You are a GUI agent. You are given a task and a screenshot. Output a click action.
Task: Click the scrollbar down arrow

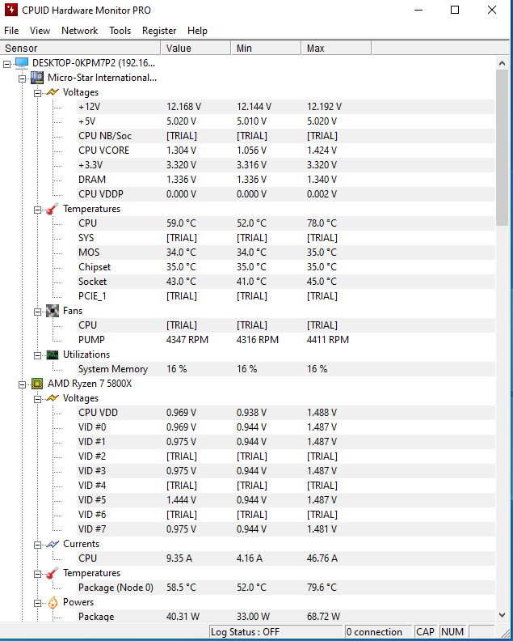pyautogui.click(x=502, y=615)
